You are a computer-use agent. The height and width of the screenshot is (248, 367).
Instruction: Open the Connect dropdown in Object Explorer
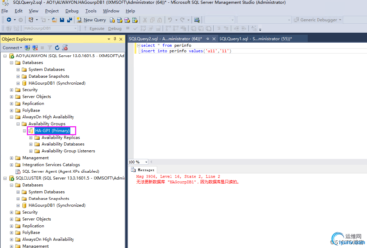[x=12, y=47]
